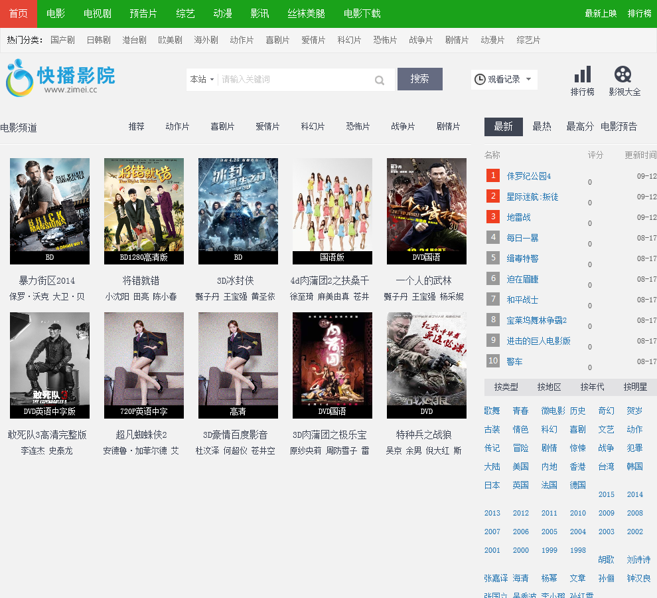Filter by 香港 region tag
The image size is (657, 598).
[x=578, y=466]
